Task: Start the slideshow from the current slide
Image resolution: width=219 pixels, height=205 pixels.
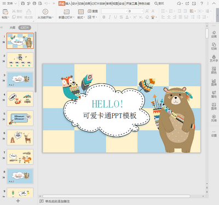Action: [45, 11]
